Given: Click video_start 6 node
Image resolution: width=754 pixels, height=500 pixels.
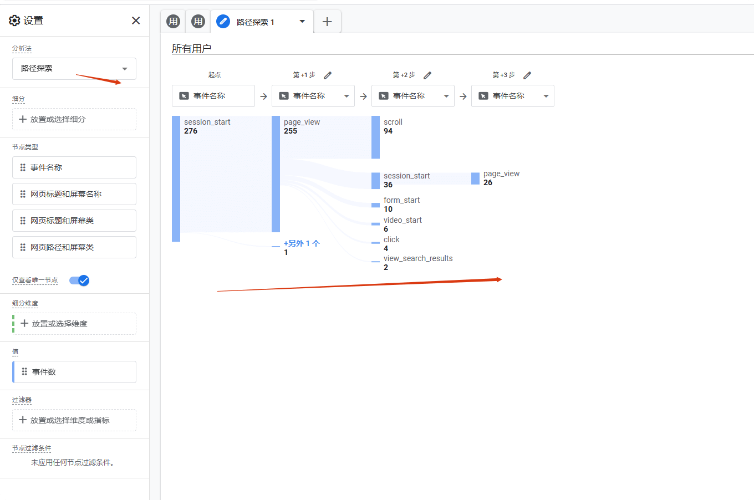Looking at the screenshot, I should (x=376, y=224).
